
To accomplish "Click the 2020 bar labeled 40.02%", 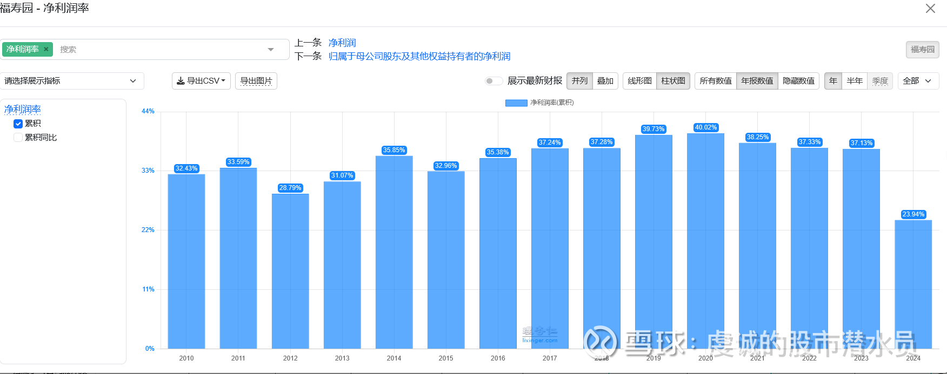I will coord(705,241).
